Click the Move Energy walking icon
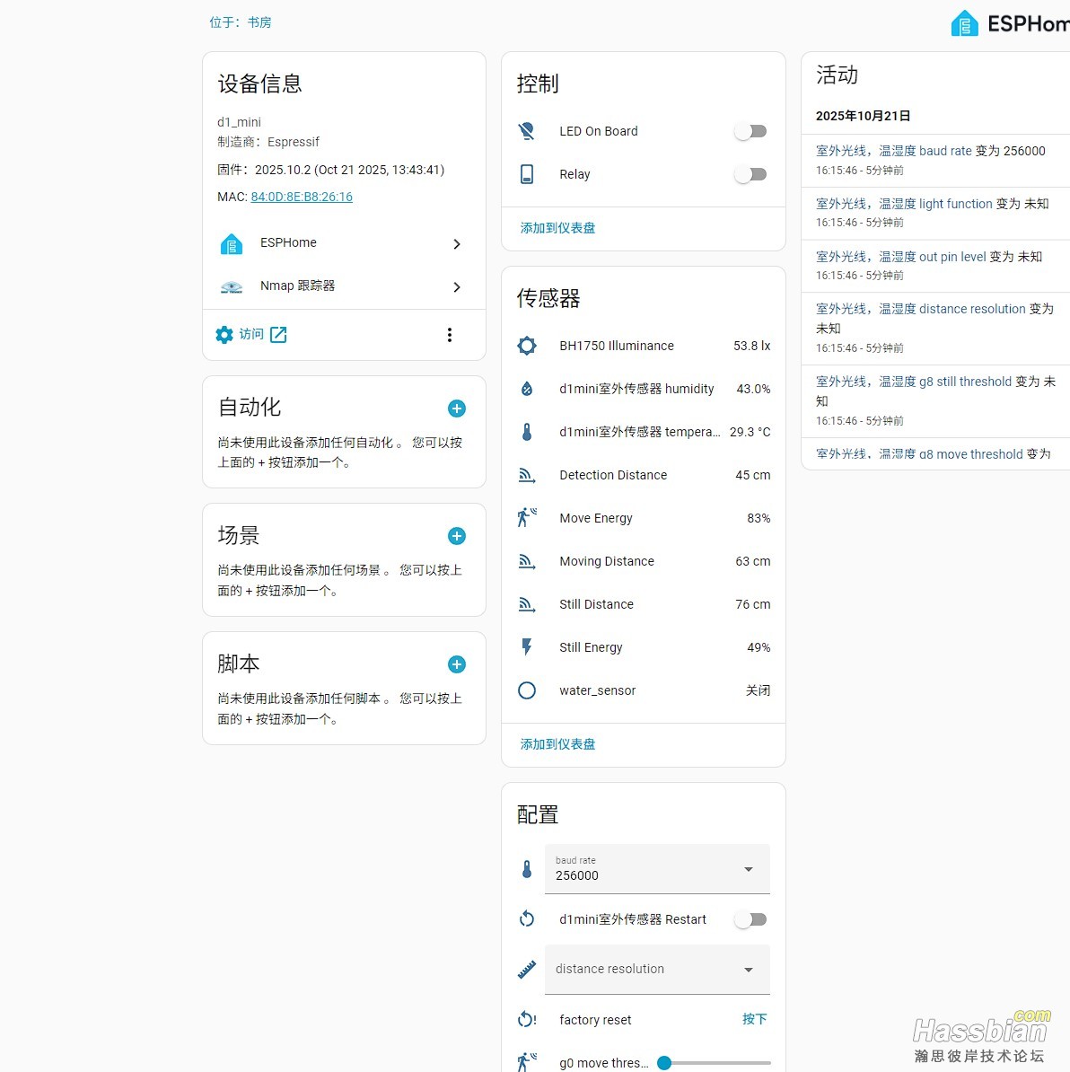The image size is (1070, 1072). 527,518
